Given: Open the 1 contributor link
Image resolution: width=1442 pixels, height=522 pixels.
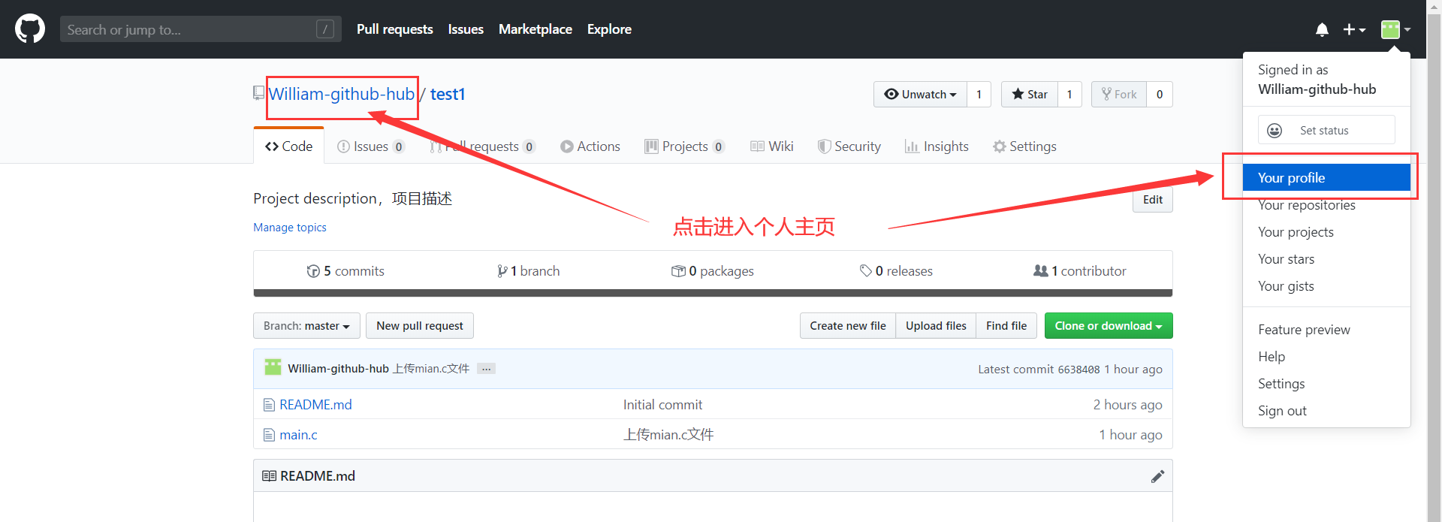Looking at the screenshot, I should (x=1080, y=271).
